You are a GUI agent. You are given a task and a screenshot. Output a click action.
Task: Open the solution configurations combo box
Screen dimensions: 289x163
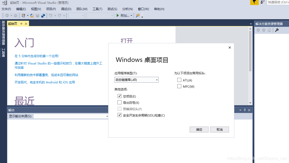click(76, 16)
